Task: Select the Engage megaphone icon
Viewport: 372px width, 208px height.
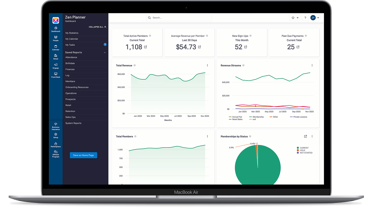Action: pyautogui.click(x=56, y=66)
